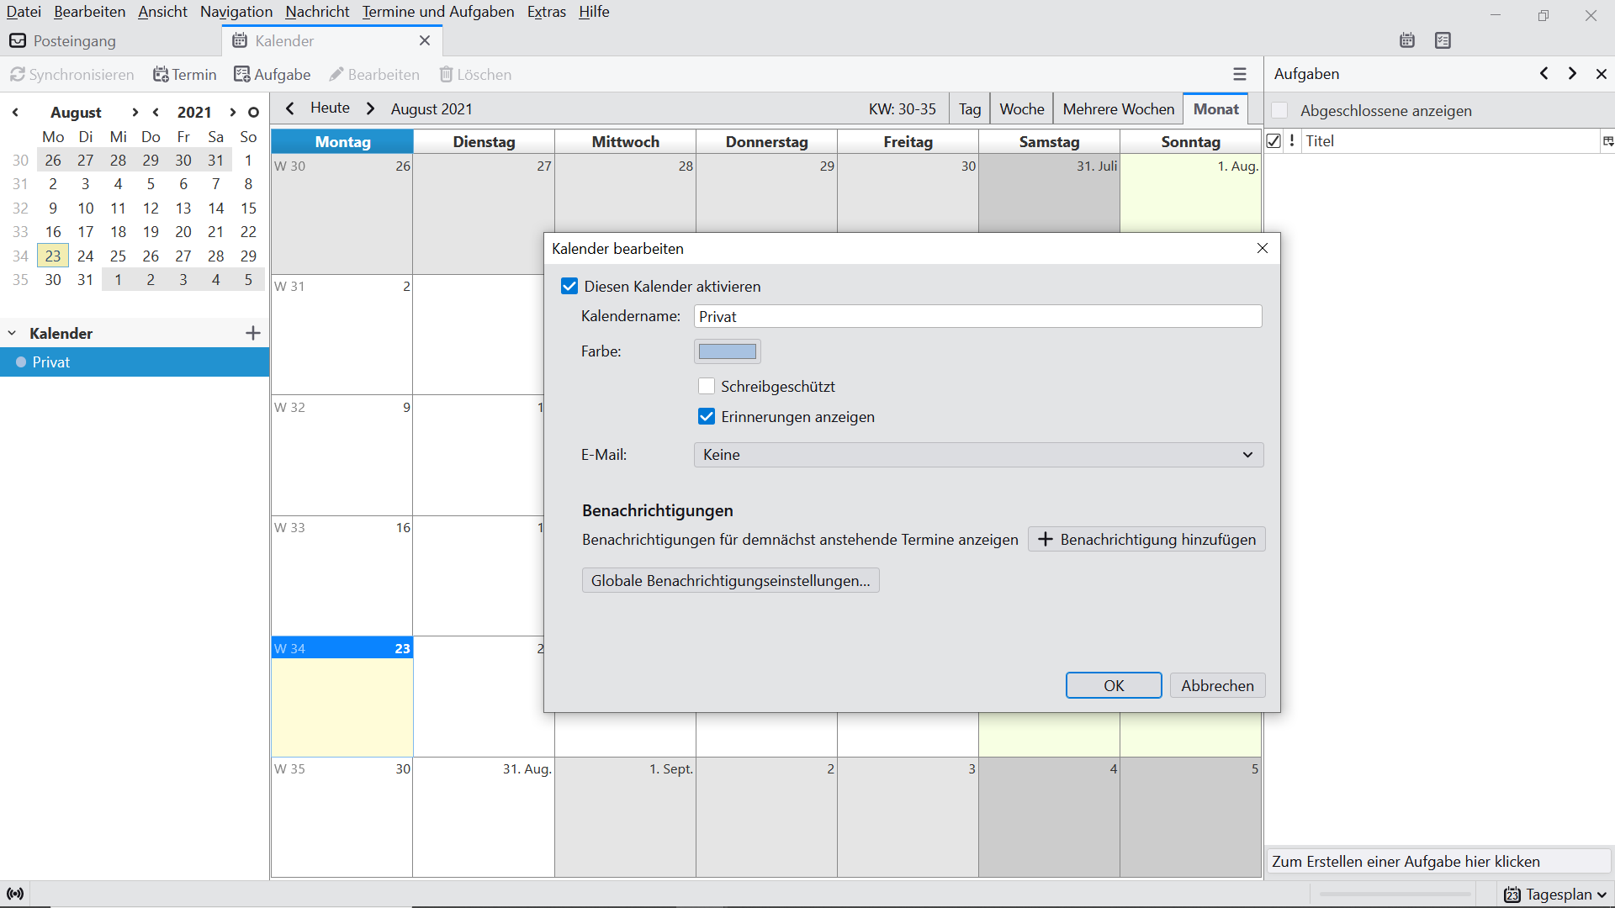The width and height of the screenshot is (1615, 908).
Task: Go to next month in mini calendar
Action: pos(135,113)
